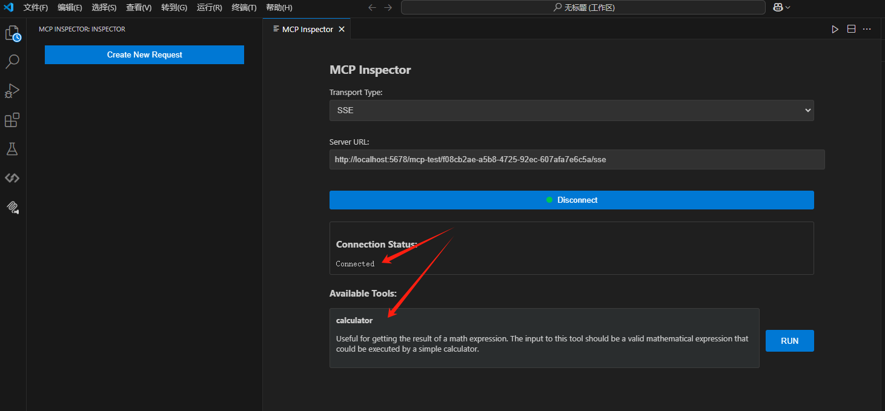Viewport: 885px width, 411px height.
Task: Open the bottom activity bar plug icon
Action: coord(13,207)
